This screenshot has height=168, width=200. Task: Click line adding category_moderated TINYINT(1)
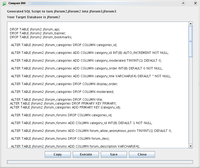coord(86,61)
